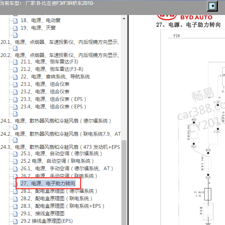Select 27、电源、电子助力转向
The width and height of the screenshot is (225, 225).
tap(48, 183)
